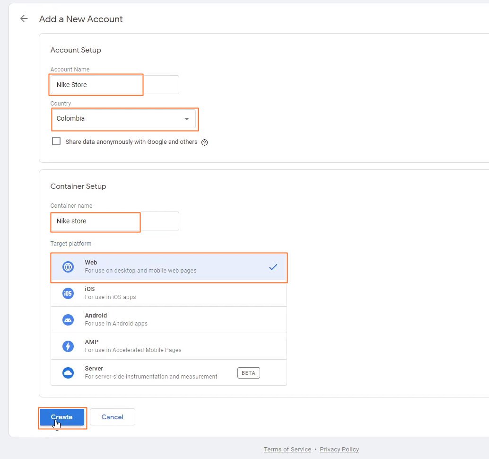
Task: Click the Create button
Action: click(62, 417)
